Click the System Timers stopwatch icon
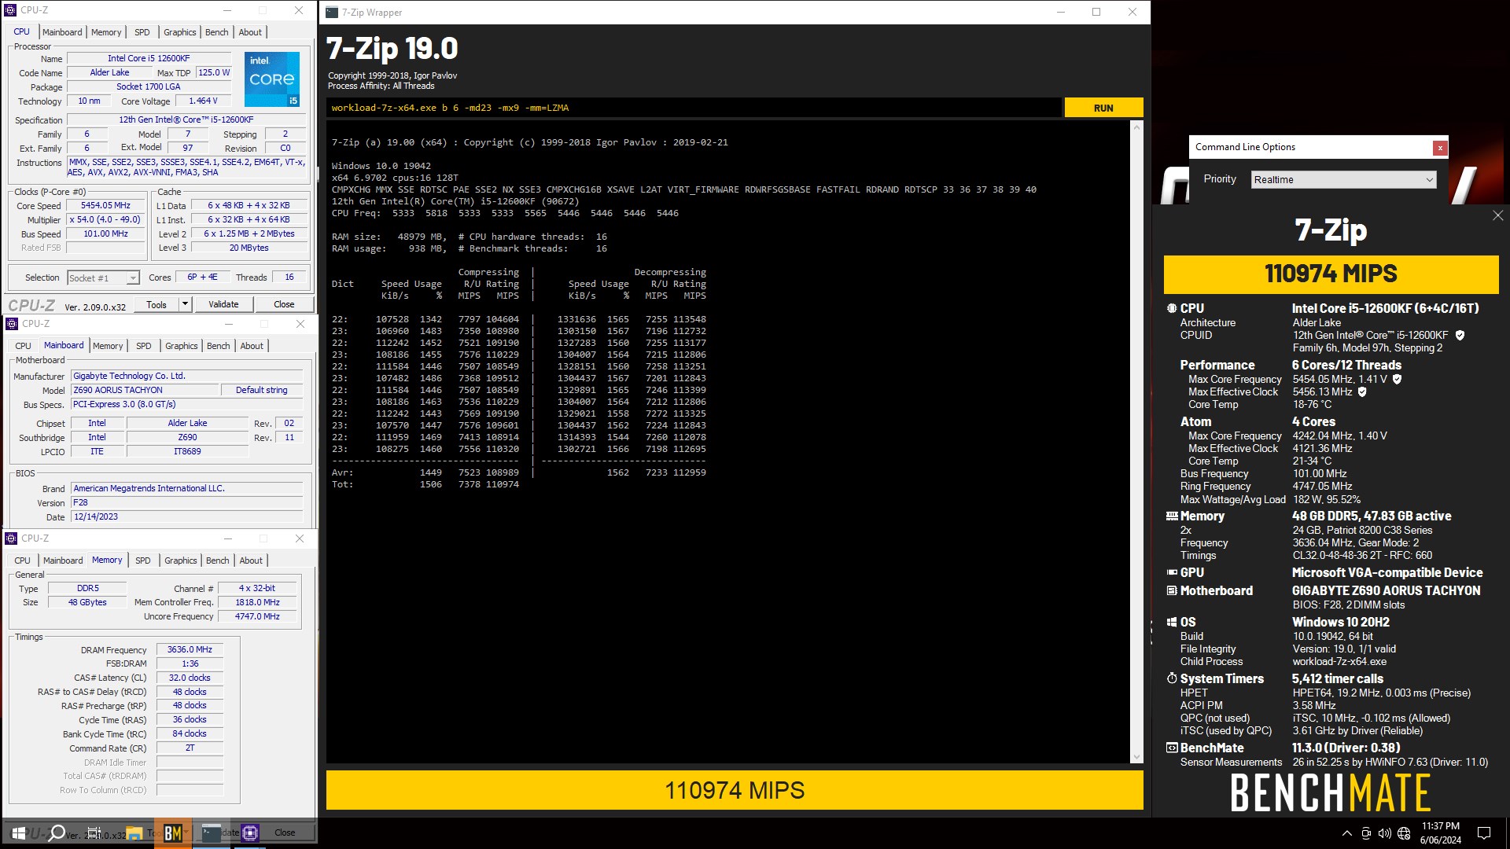1510x849 pixels. click(x=1172, y=678)
